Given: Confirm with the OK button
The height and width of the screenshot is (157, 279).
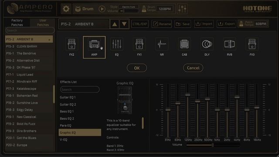Looking at the screenshot, I should coord(137,68).
